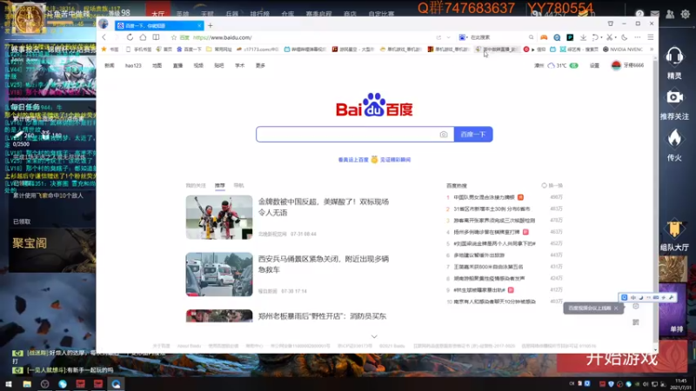
Task: Close the Baidu browser tab
Action: pyautogui.click(x=199, y=26)
